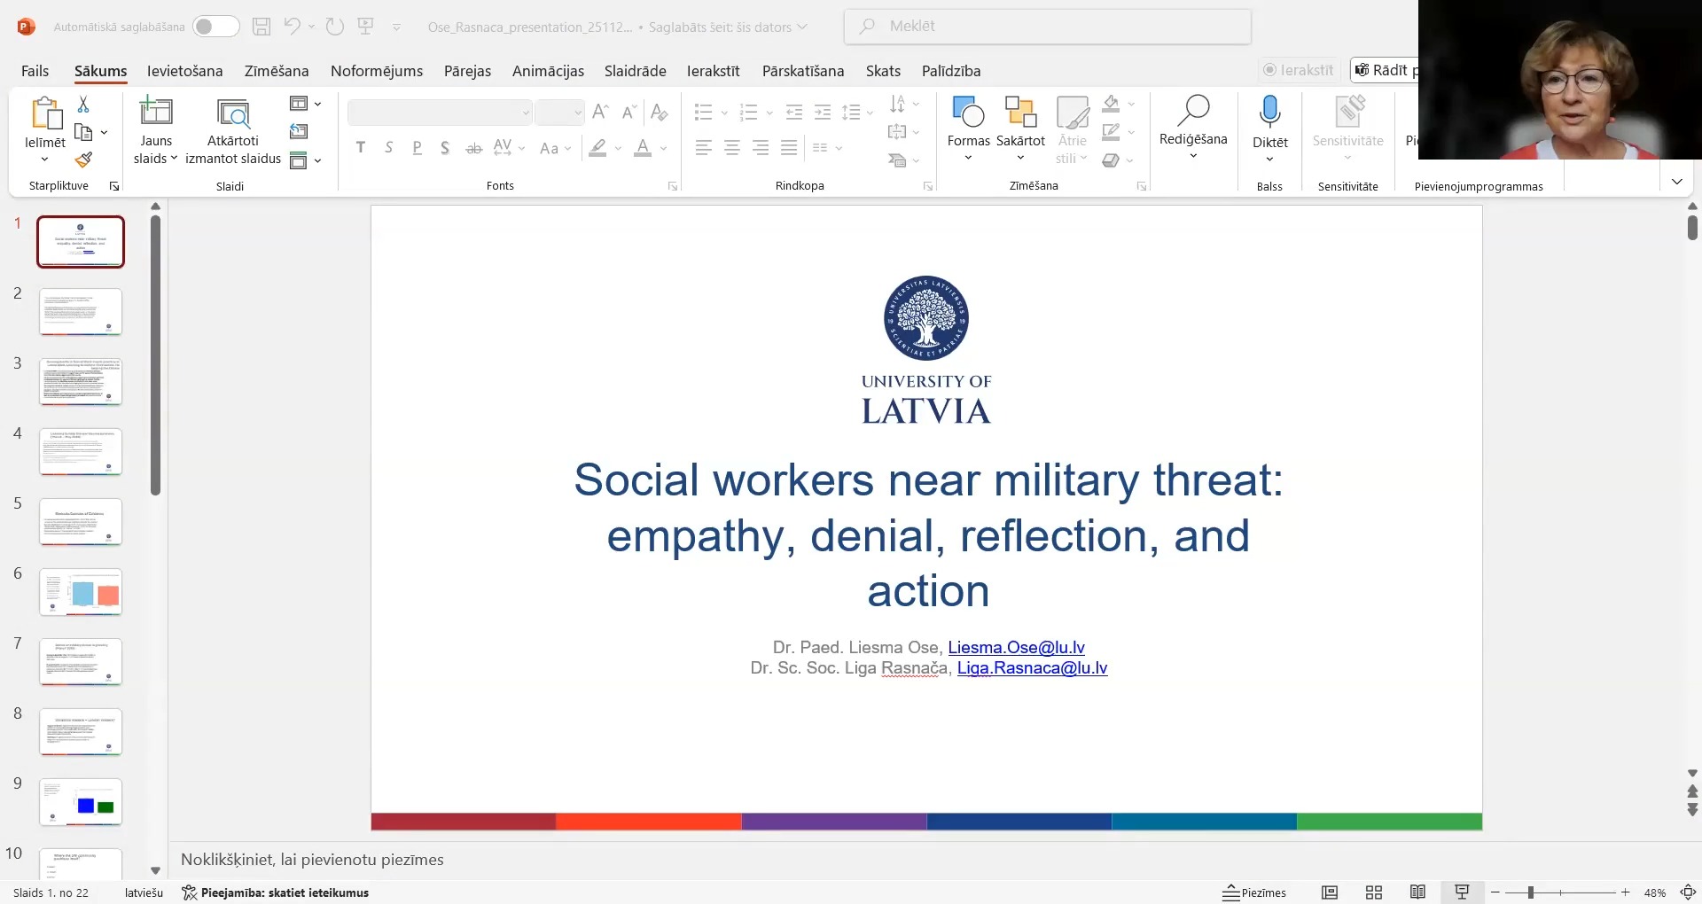1702x904 pixels.
Task: Switch to the Animācijas tab
Action: pyautogui.click(x=548, y=71)
